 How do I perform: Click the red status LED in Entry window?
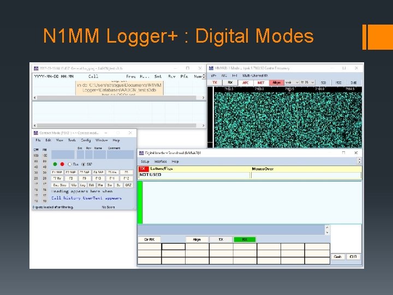62,164
